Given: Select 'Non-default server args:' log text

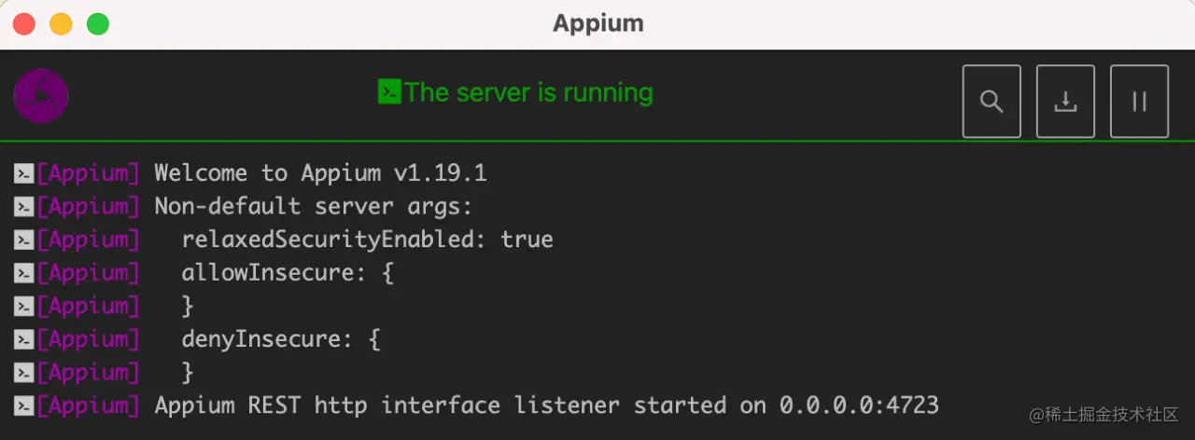Looking at the screenshot, I should tap(314, 206).
